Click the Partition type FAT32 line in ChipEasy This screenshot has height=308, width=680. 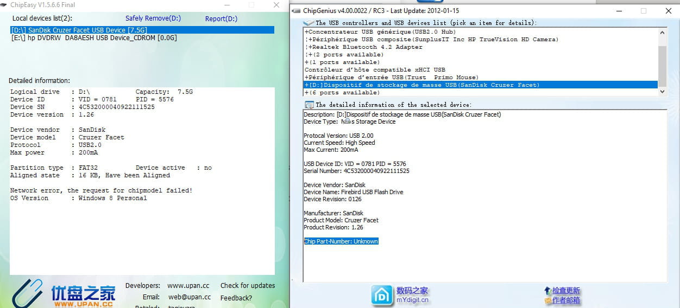111,168
